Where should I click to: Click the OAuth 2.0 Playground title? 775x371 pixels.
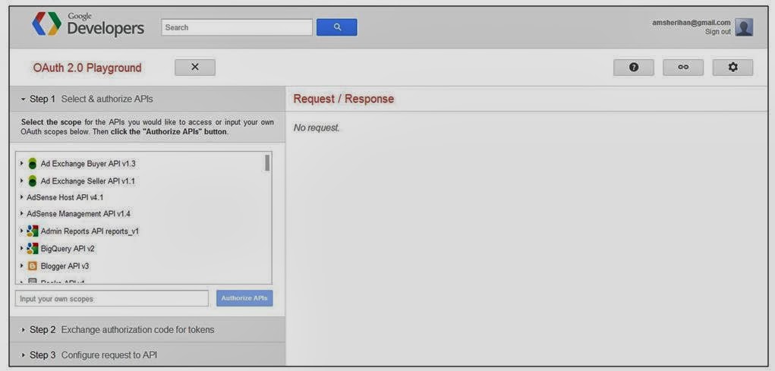click(87, 68)
